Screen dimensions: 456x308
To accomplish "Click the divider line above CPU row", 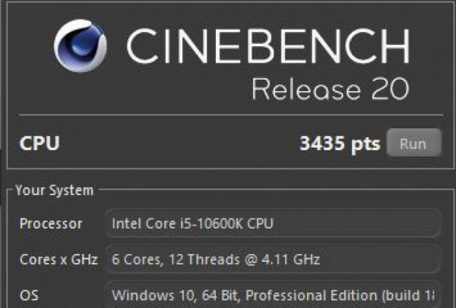I will [228, 115].
